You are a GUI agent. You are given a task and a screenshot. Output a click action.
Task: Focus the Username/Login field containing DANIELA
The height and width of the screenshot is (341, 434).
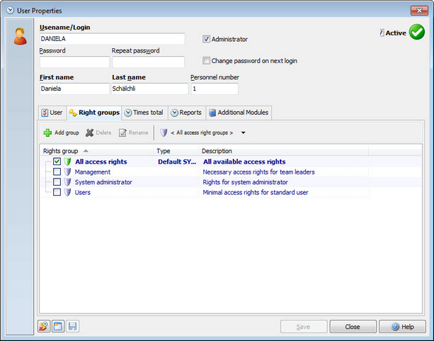(x=112, y=39)
